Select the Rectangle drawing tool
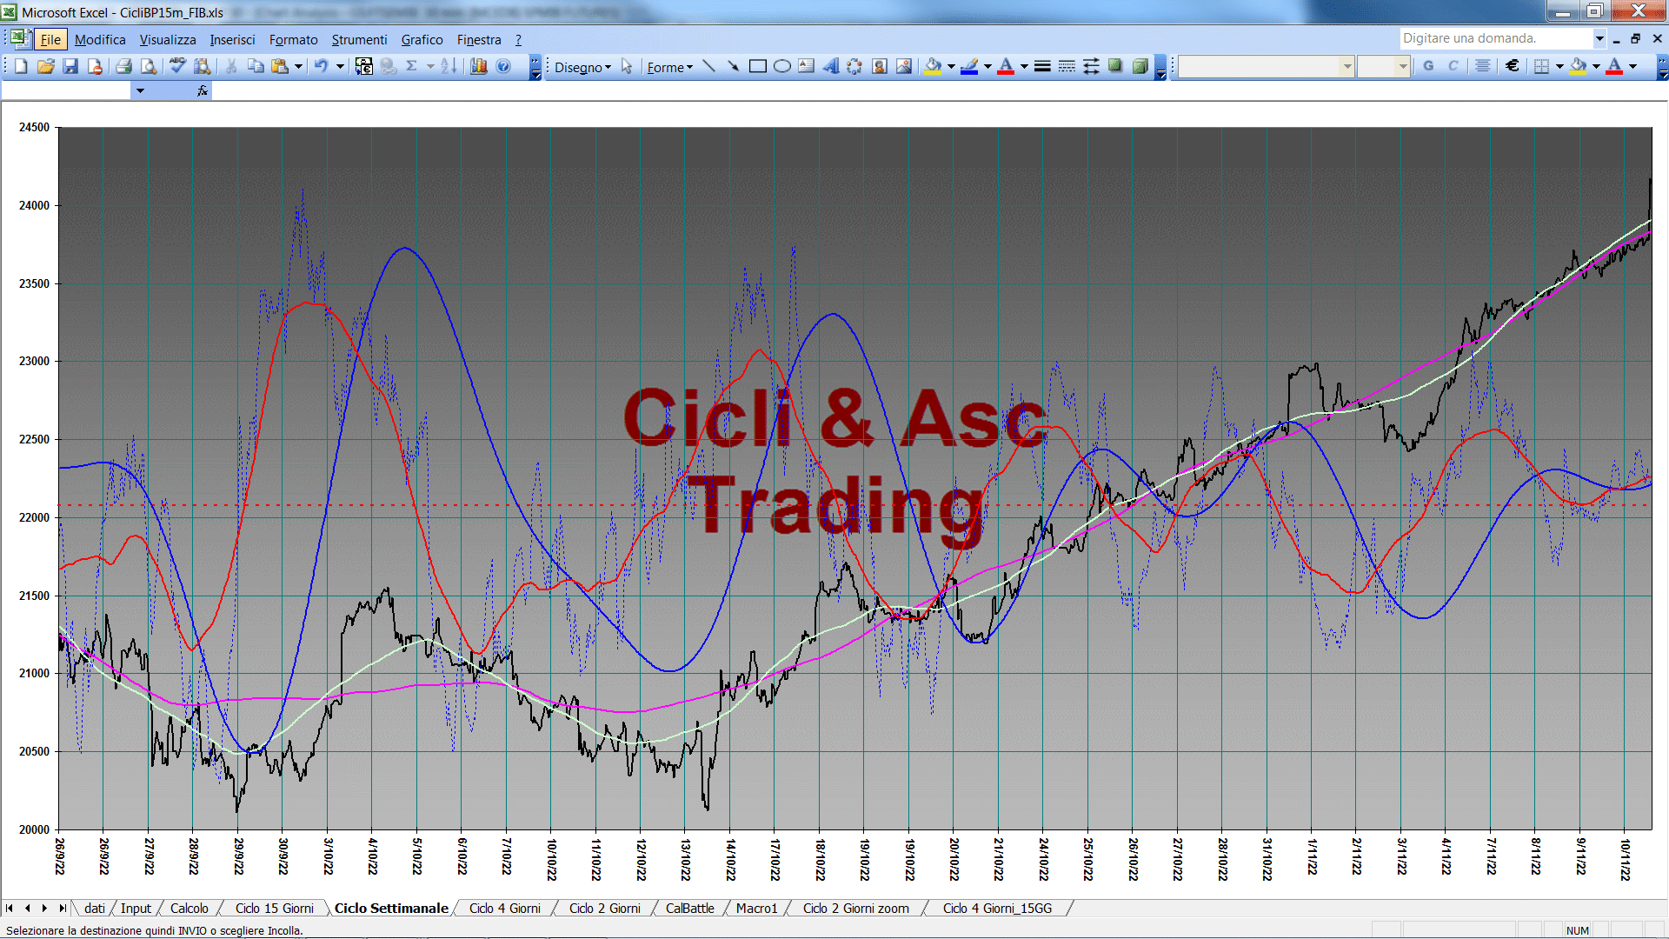This screenshot has width=1669, height=939. (757, 66)
